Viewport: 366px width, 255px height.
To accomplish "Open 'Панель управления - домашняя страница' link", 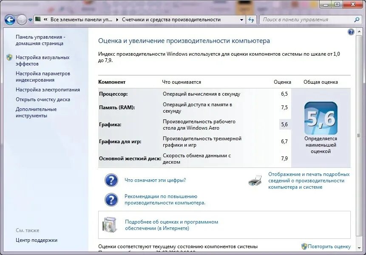I will (40, 40).
